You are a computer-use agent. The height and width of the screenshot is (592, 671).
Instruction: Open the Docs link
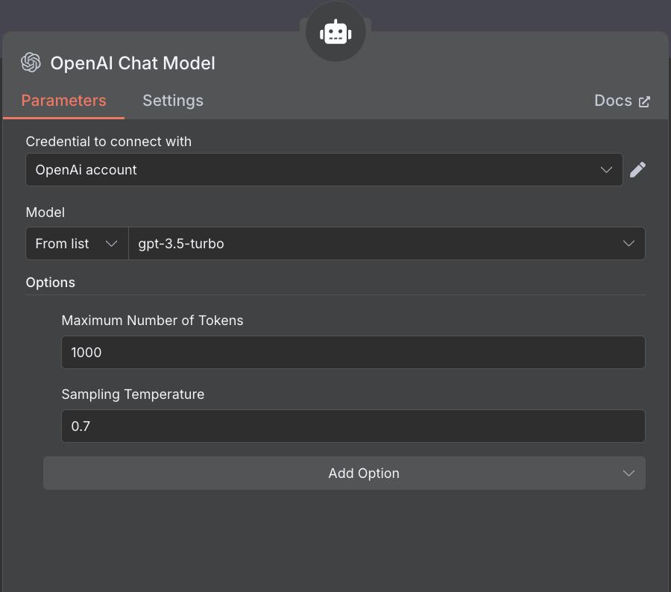click(x=623, y=101)
